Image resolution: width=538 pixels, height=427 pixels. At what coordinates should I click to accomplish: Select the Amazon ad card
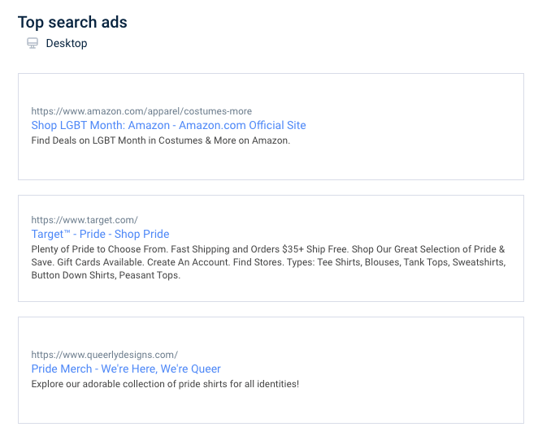[271, 127]
